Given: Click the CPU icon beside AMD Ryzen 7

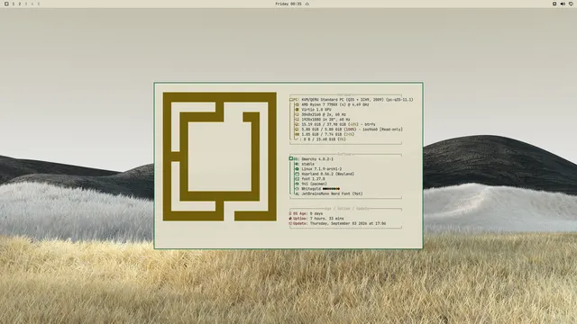Looking at the screenshot, I should (x=297, y=104).
